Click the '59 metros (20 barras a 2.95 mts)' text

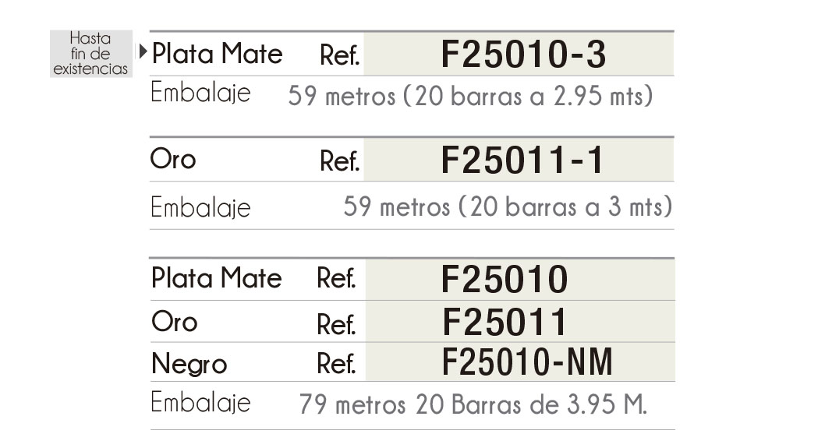pyautogui.click(x=470, y=97)
